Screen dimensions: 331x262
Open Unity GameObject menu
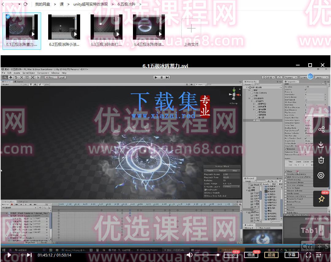29,73
